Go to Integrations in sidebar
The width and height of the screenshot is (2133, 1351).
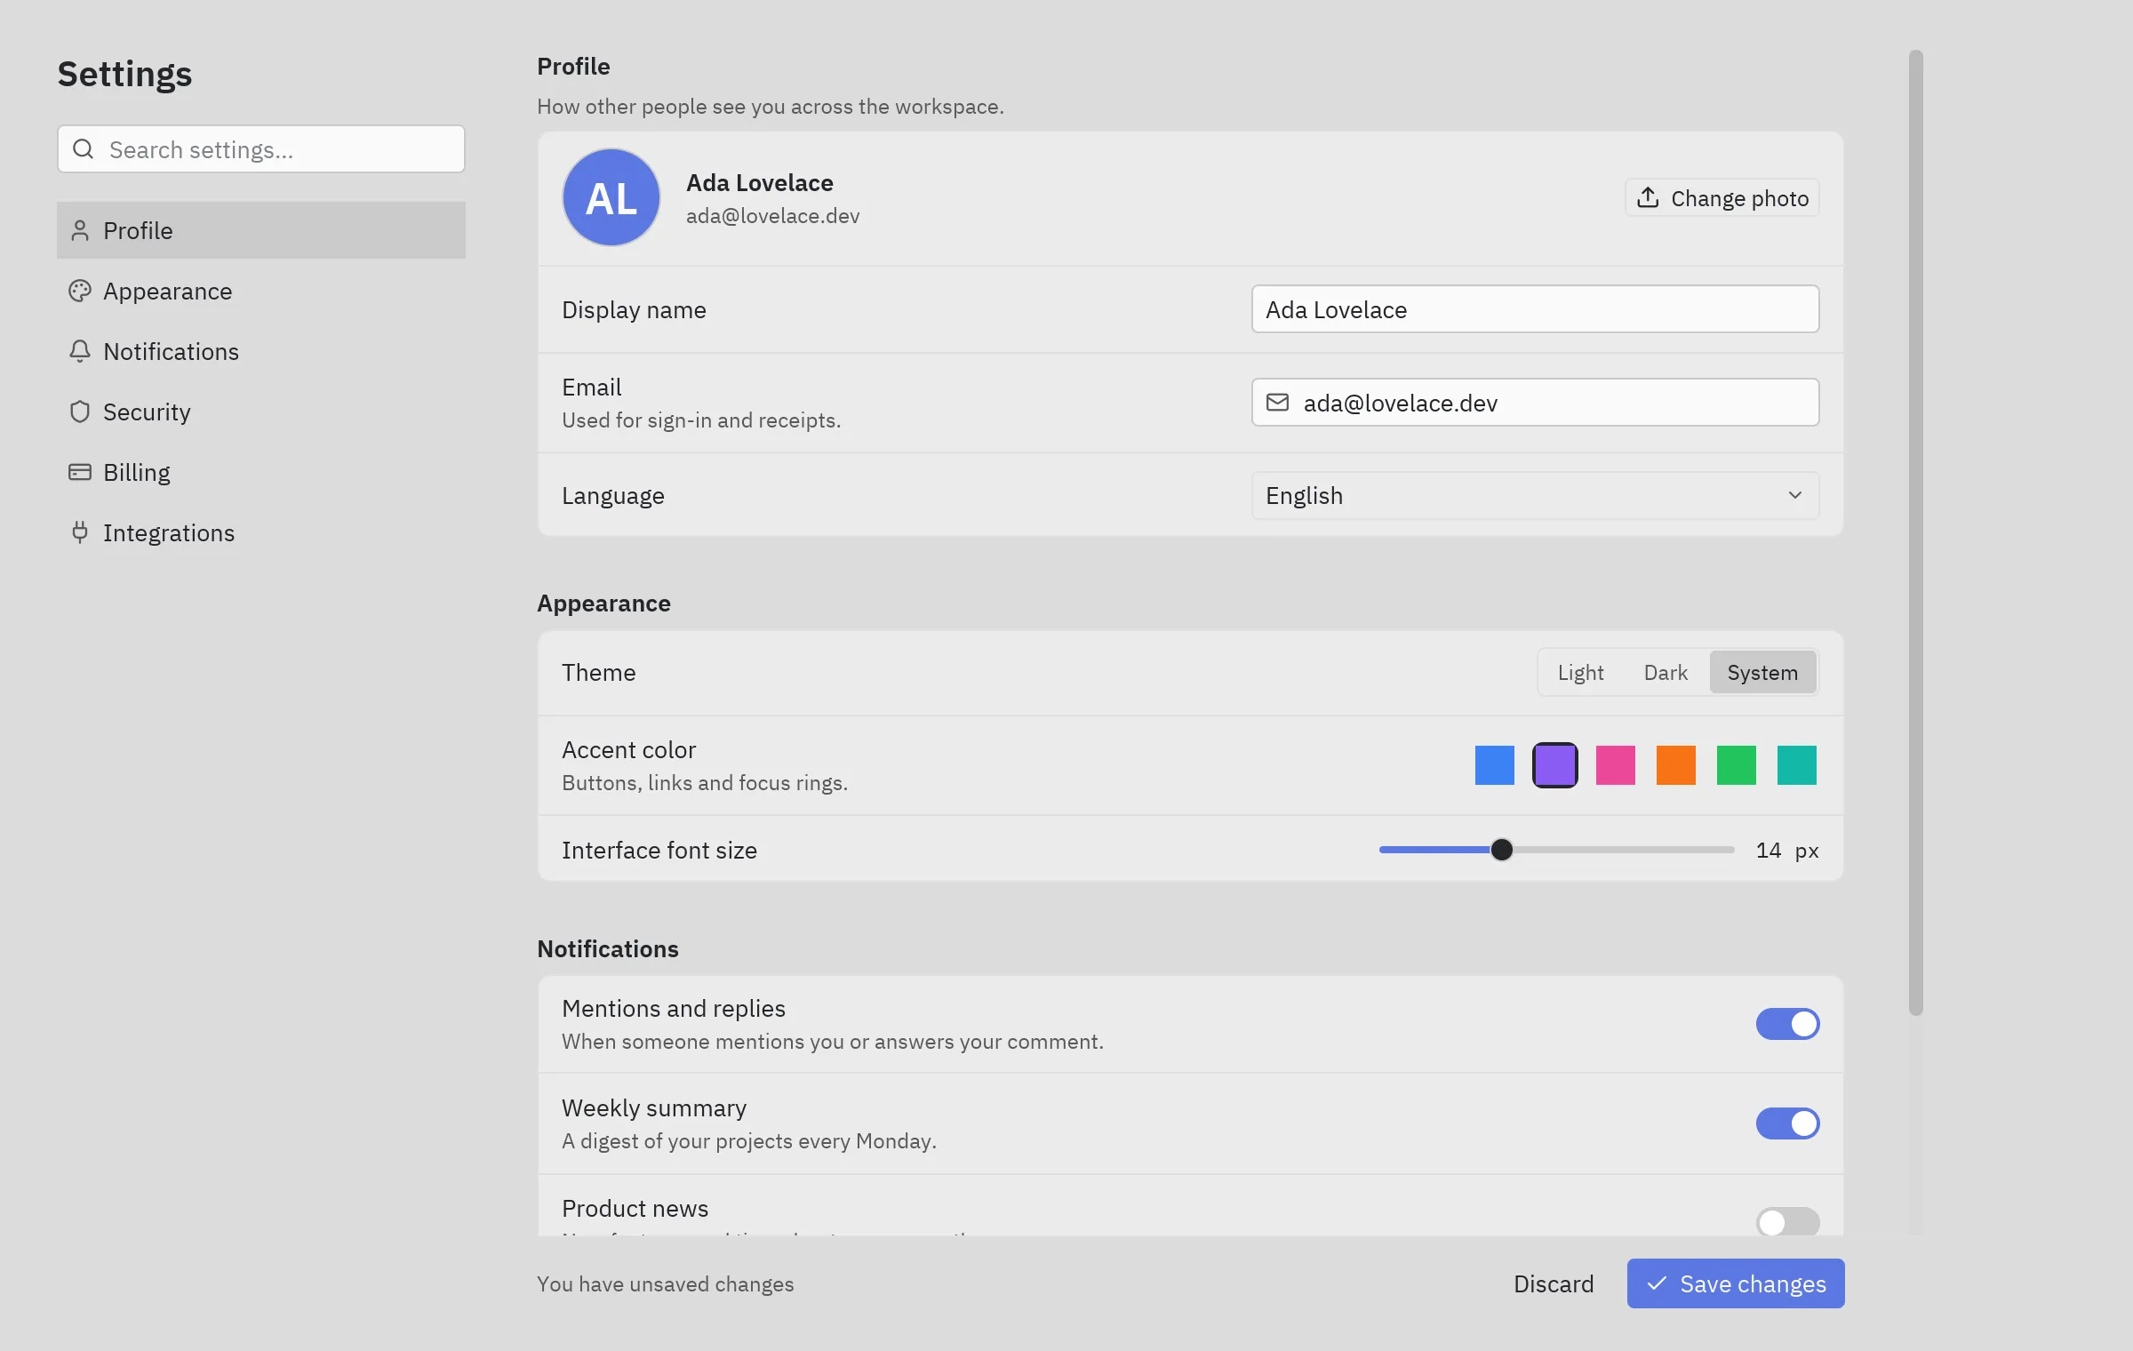coord(261,532)
